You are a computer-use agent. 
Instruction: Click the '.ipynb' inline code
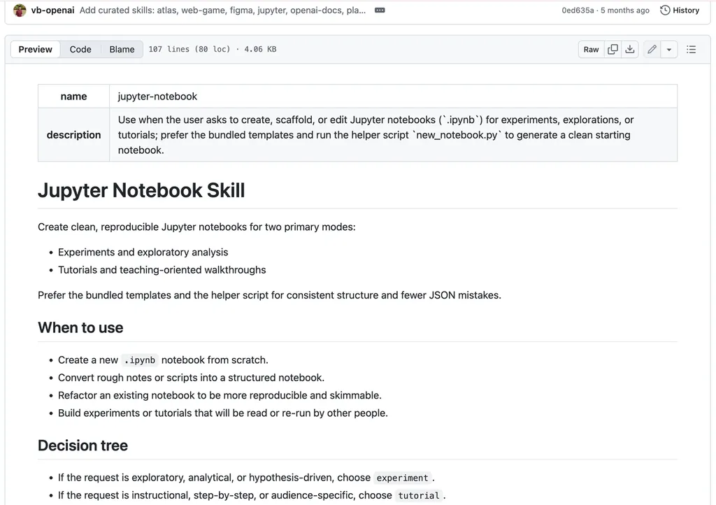[140, 360]
